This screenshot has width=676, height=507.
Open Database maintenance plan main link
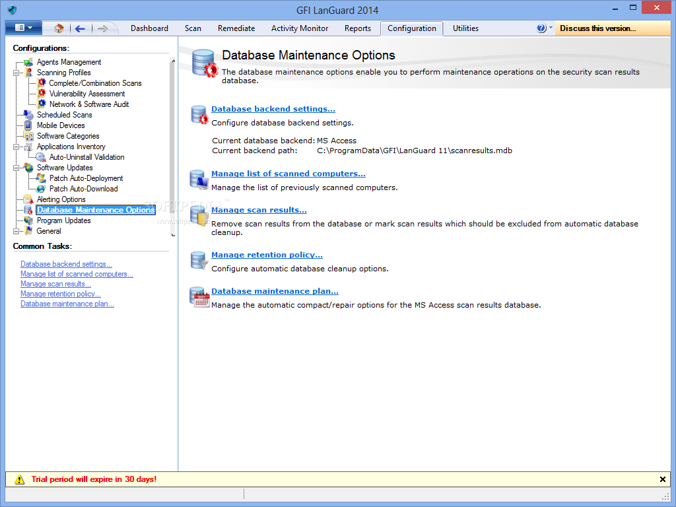275,291
